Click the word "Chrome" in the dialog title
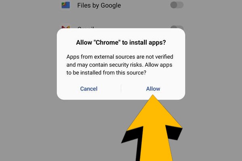 click(107, 42)
